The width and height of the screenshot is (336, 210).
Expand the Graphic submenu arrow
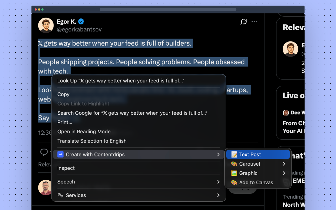click(284, 173)
